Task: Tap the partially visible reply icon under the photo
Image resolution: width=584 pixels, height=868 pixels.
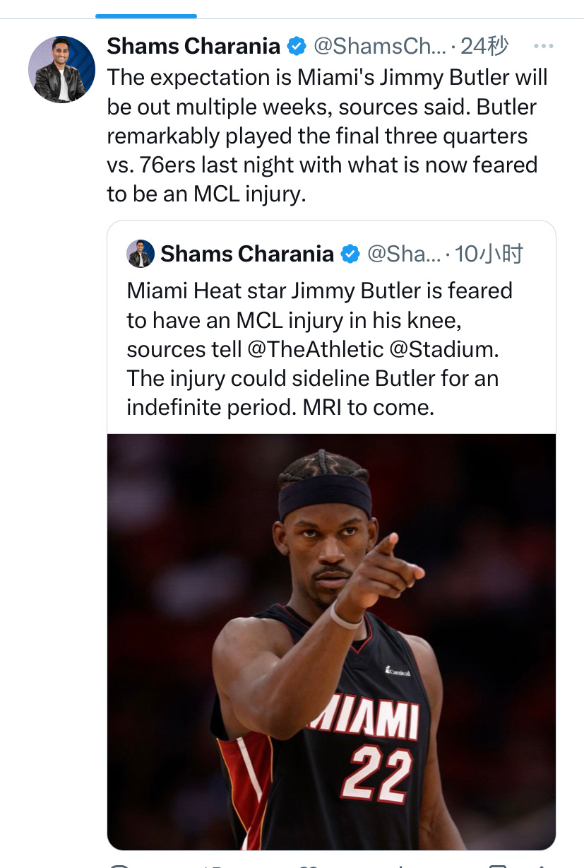Action: 119,864
